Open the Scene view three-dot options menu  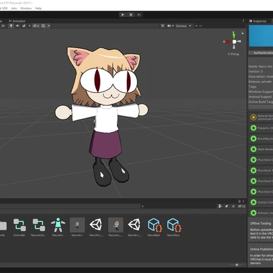point(244,21)
